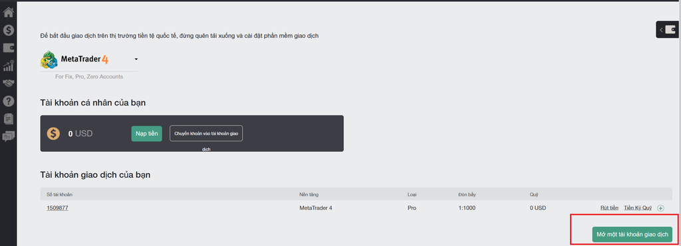Click the Tiền Ký Quỹ link
The image size is (681, 246).
click(638, 208)
